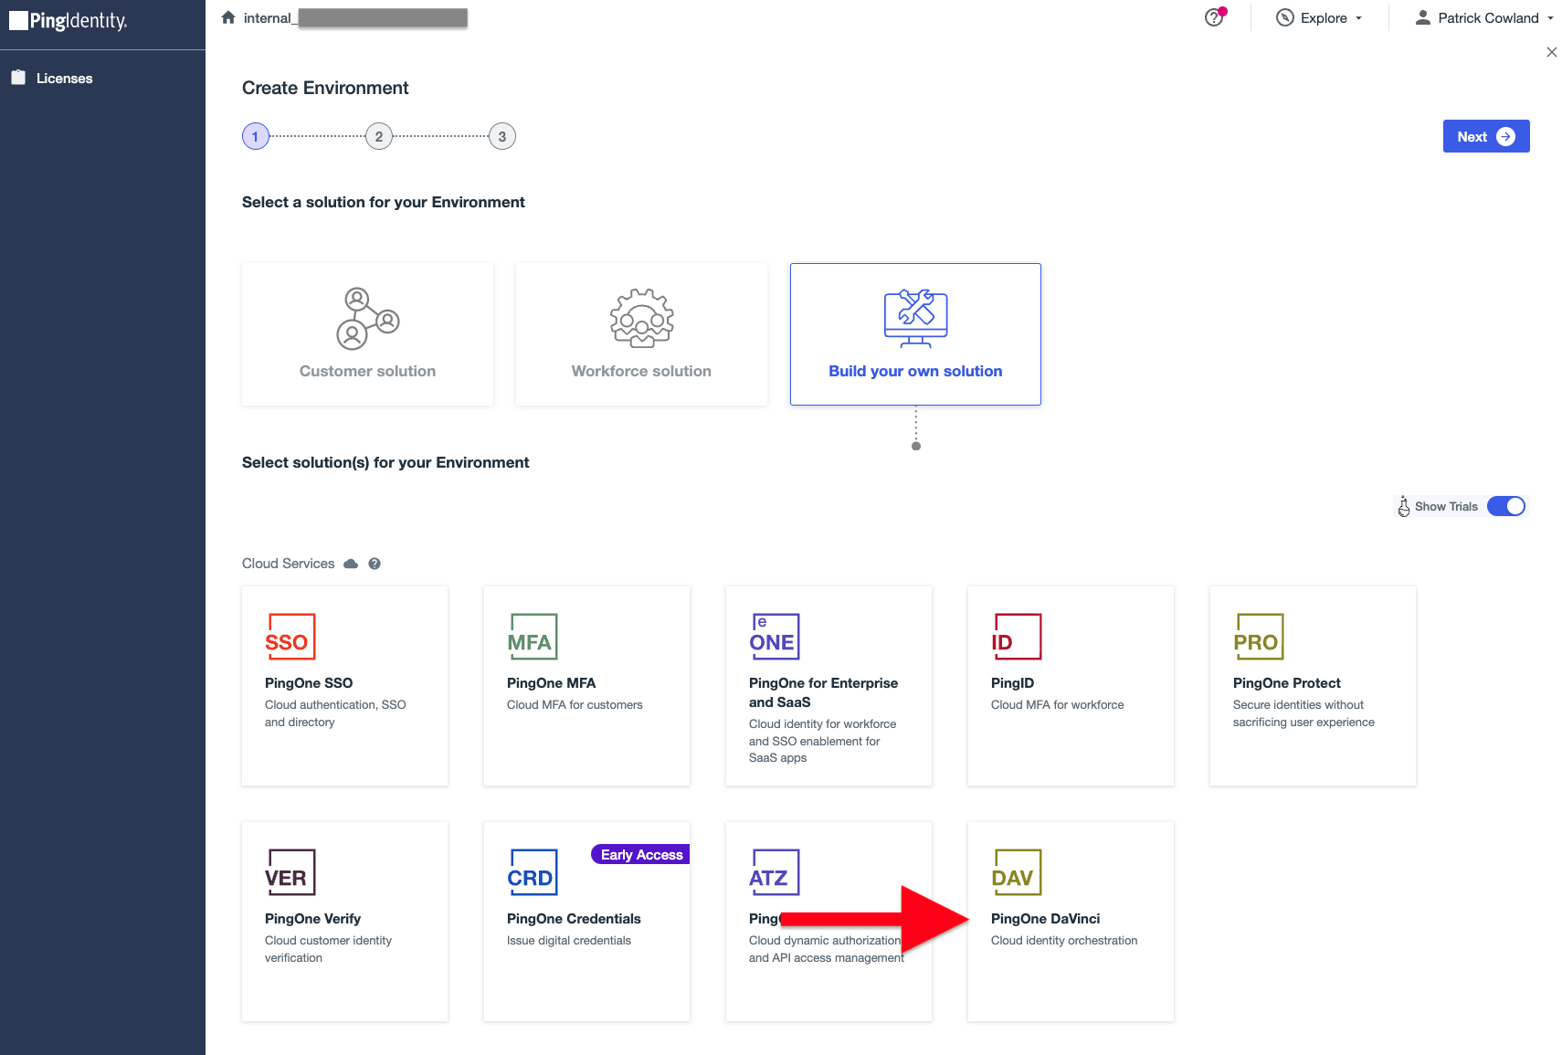Click the home icon in breadcrumb
1562x1055 pixels.
click(x=228, y=17)
